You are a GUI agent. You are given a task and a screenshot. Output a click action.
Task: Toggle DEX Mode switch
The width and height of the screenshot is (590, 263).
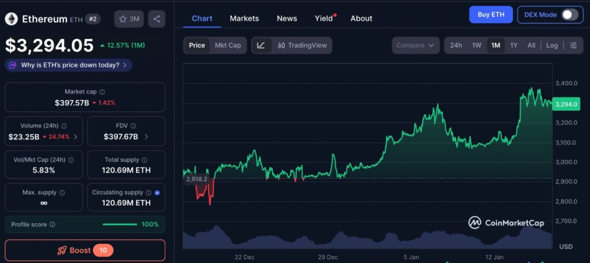pyautogui.click(x=570, y=15)
